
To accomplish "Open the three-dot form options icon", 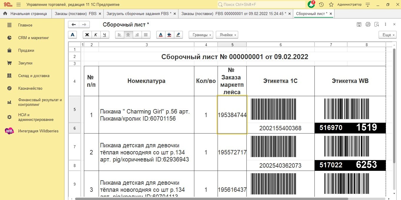I will click(385, 25).
